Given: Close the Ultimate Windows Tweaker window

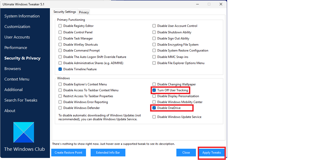Looking at the screenshot, I should point(221,4).
